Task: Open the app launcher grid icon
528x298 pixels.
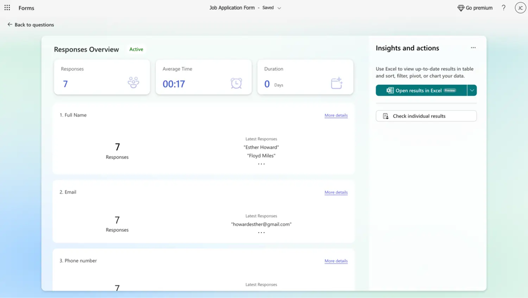Action: 7,8
